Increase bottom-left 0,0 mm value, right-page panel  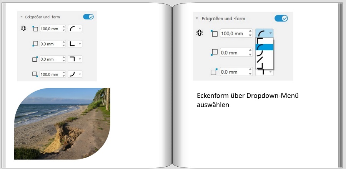click(x=250, y=51)
